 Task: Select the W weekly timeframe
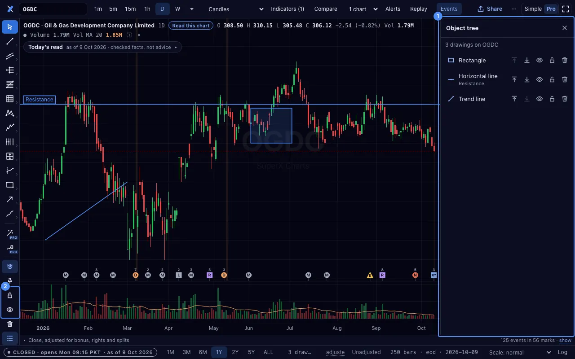tap(177, 9)
